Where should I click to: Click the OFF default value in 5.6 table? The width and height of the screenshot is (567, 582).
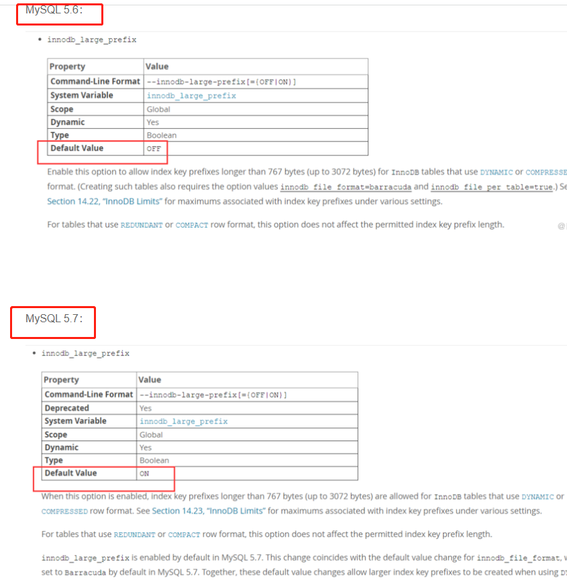pos(154,149)
